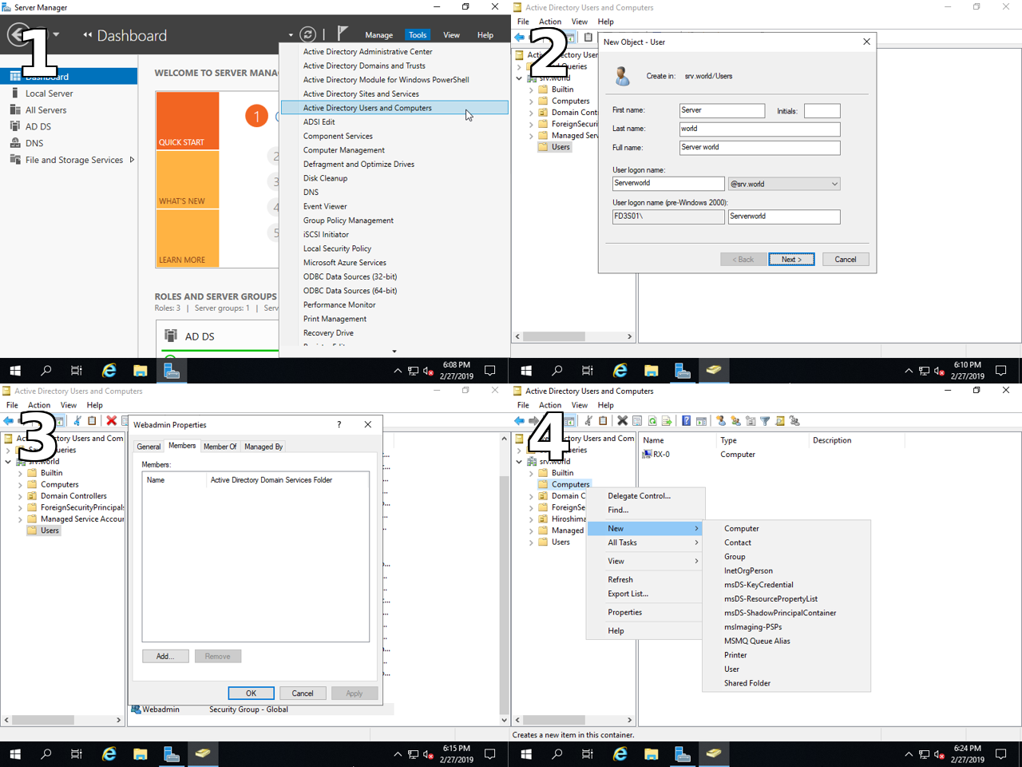
Task: Click the filter funnel toolbar icon
Action: [765, 421]
